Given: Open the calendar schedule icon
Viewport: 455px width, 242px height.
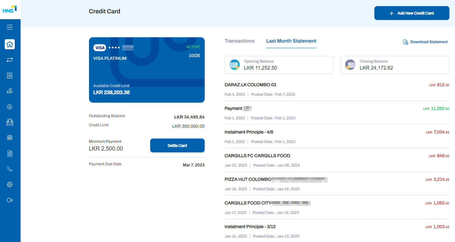Looking at the screenshot, I should click(x=10, y=138).
